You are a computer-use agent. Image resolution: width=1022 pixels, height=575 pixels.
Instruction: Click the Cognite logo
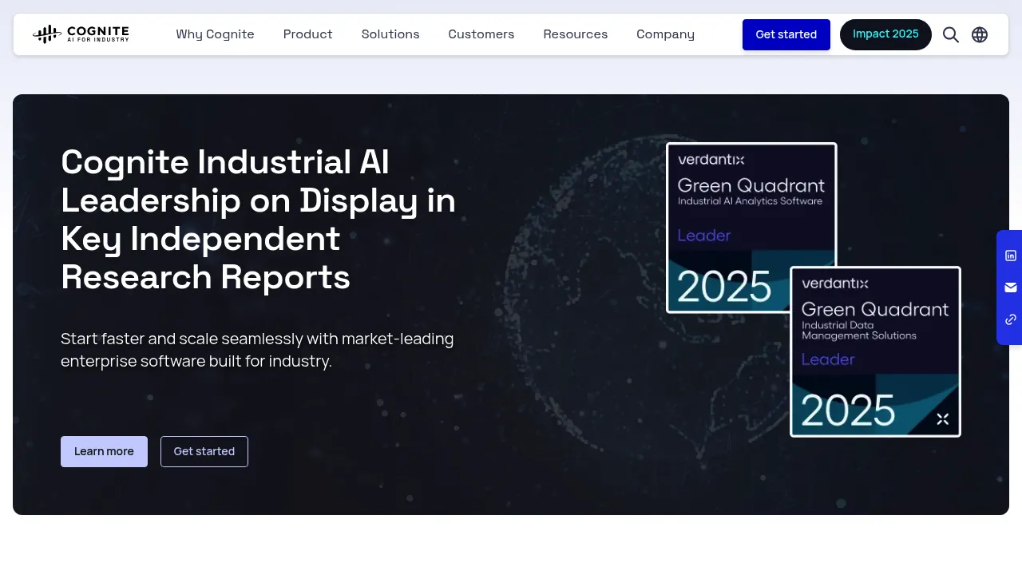point(81,34)
